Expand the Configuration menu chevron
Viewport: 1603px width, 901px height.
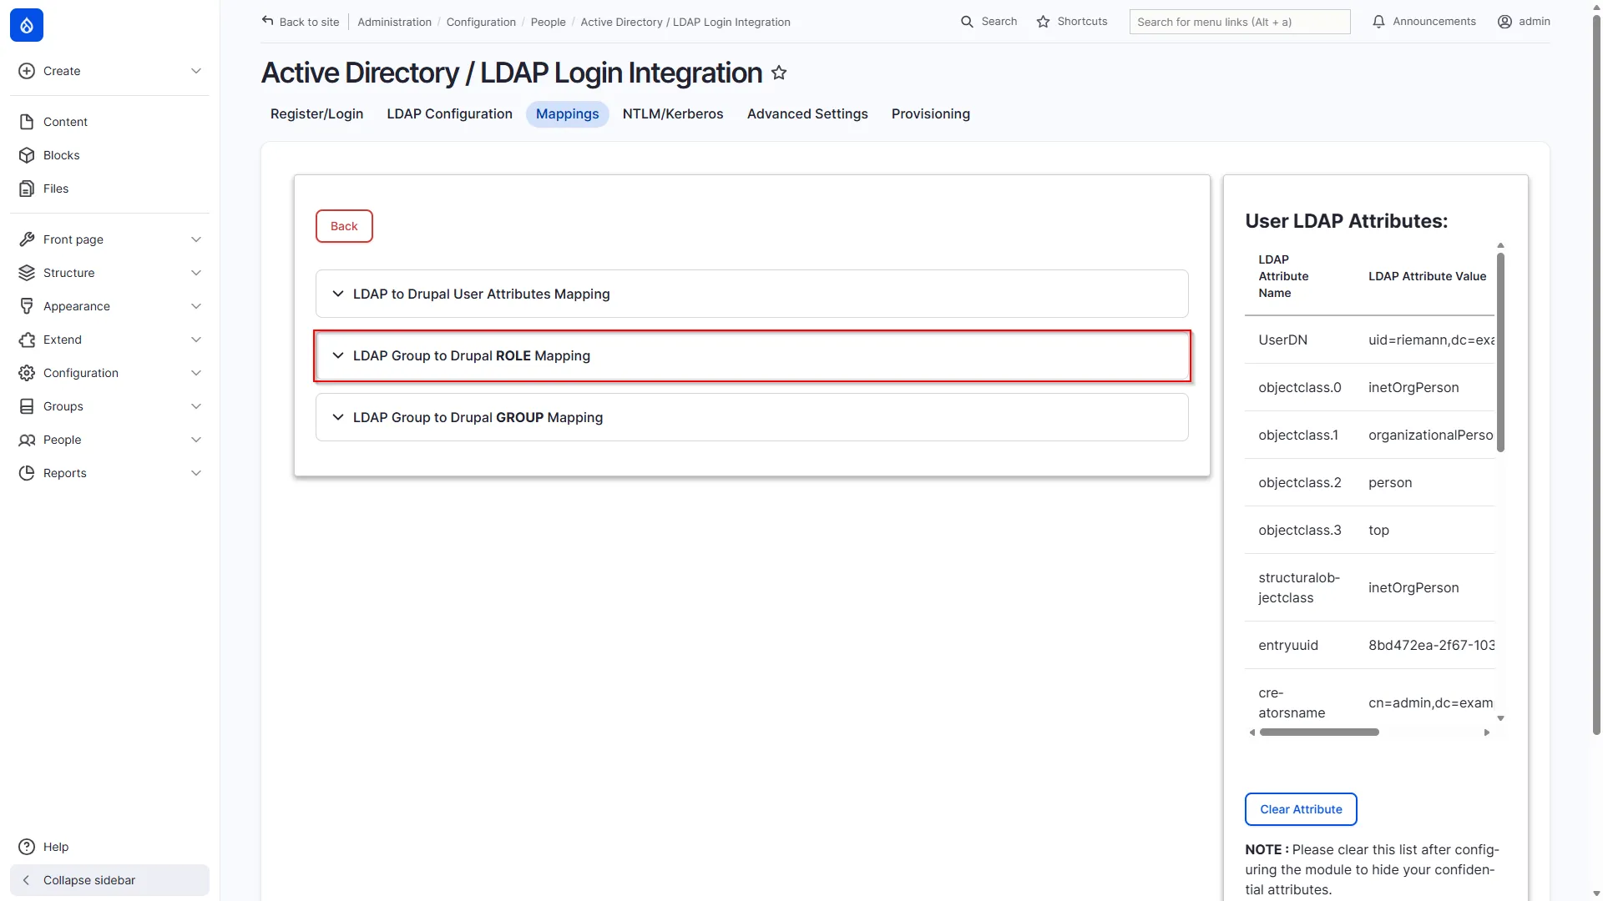pos(196,373)
